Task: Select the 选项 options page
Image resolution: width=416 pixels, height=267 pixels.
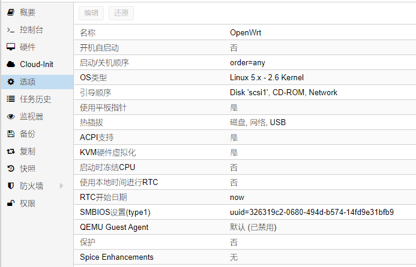Action: tap(37, 82)
